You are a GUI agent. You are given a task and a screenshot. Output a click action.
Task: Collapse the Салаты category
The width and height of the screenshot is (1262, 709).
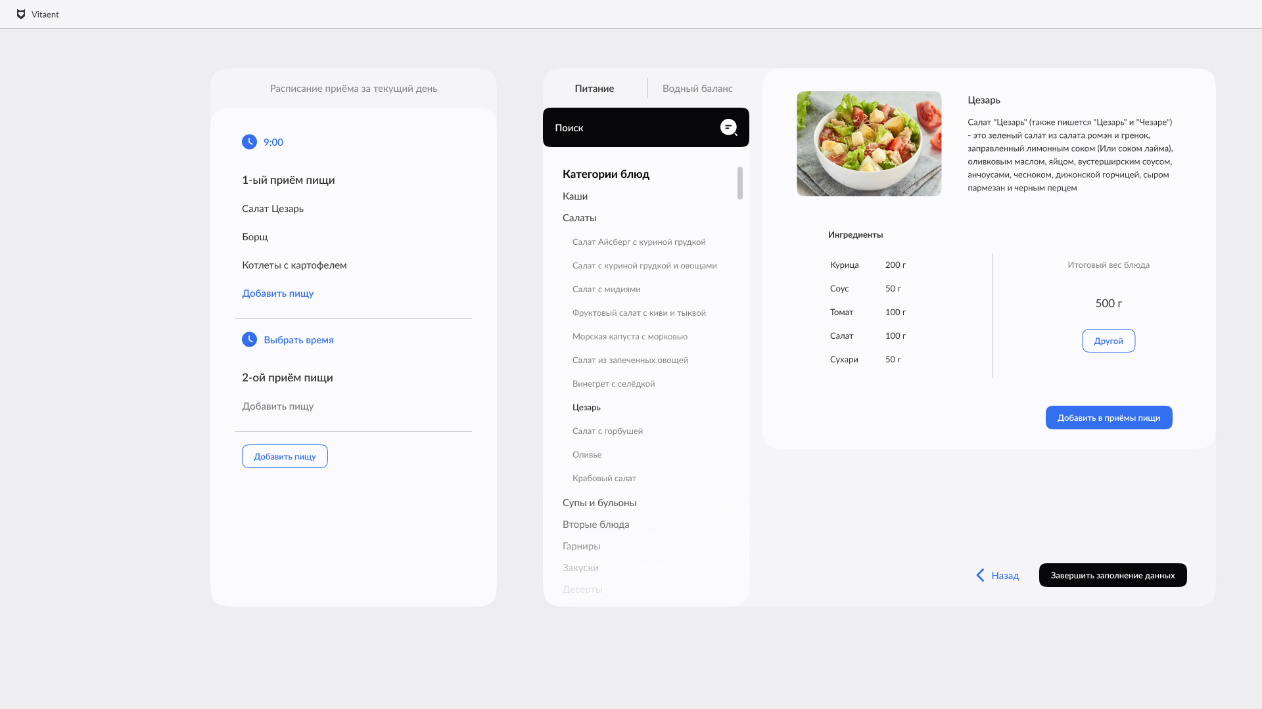click(x=580, y=218)
